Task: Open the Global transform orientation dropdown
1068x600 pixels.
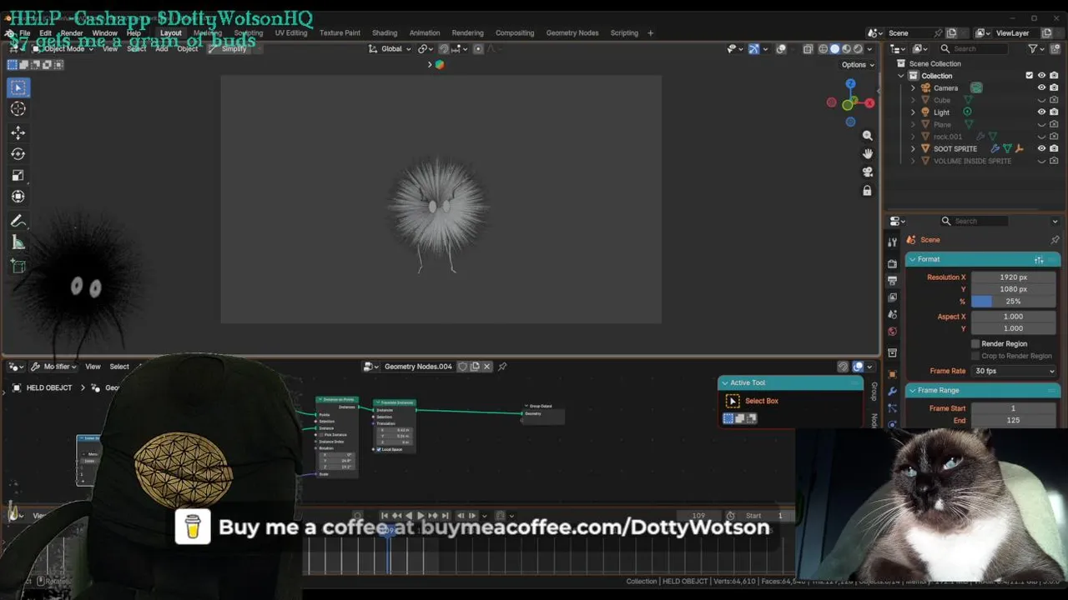Action: click(x=390, y=49)
